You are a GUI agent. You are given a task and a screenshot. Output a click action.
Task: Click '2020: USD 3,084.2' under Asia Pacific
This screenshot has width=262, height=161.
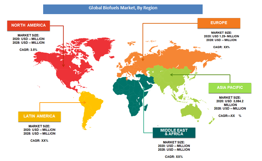pos(230,101)
